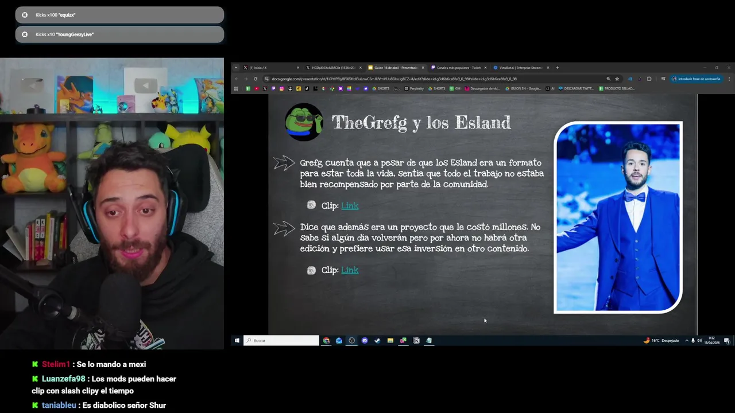
Task: Close the 'Inicio / X' tab
Action: [298, 68]
